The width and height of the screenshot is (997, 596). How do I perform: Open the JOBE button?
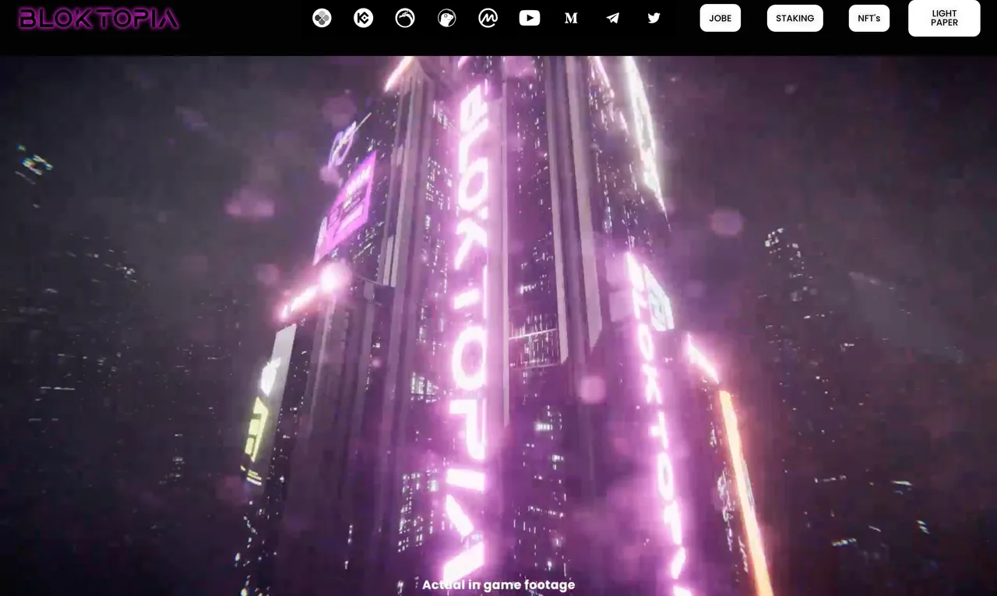[x=720, y=18]
